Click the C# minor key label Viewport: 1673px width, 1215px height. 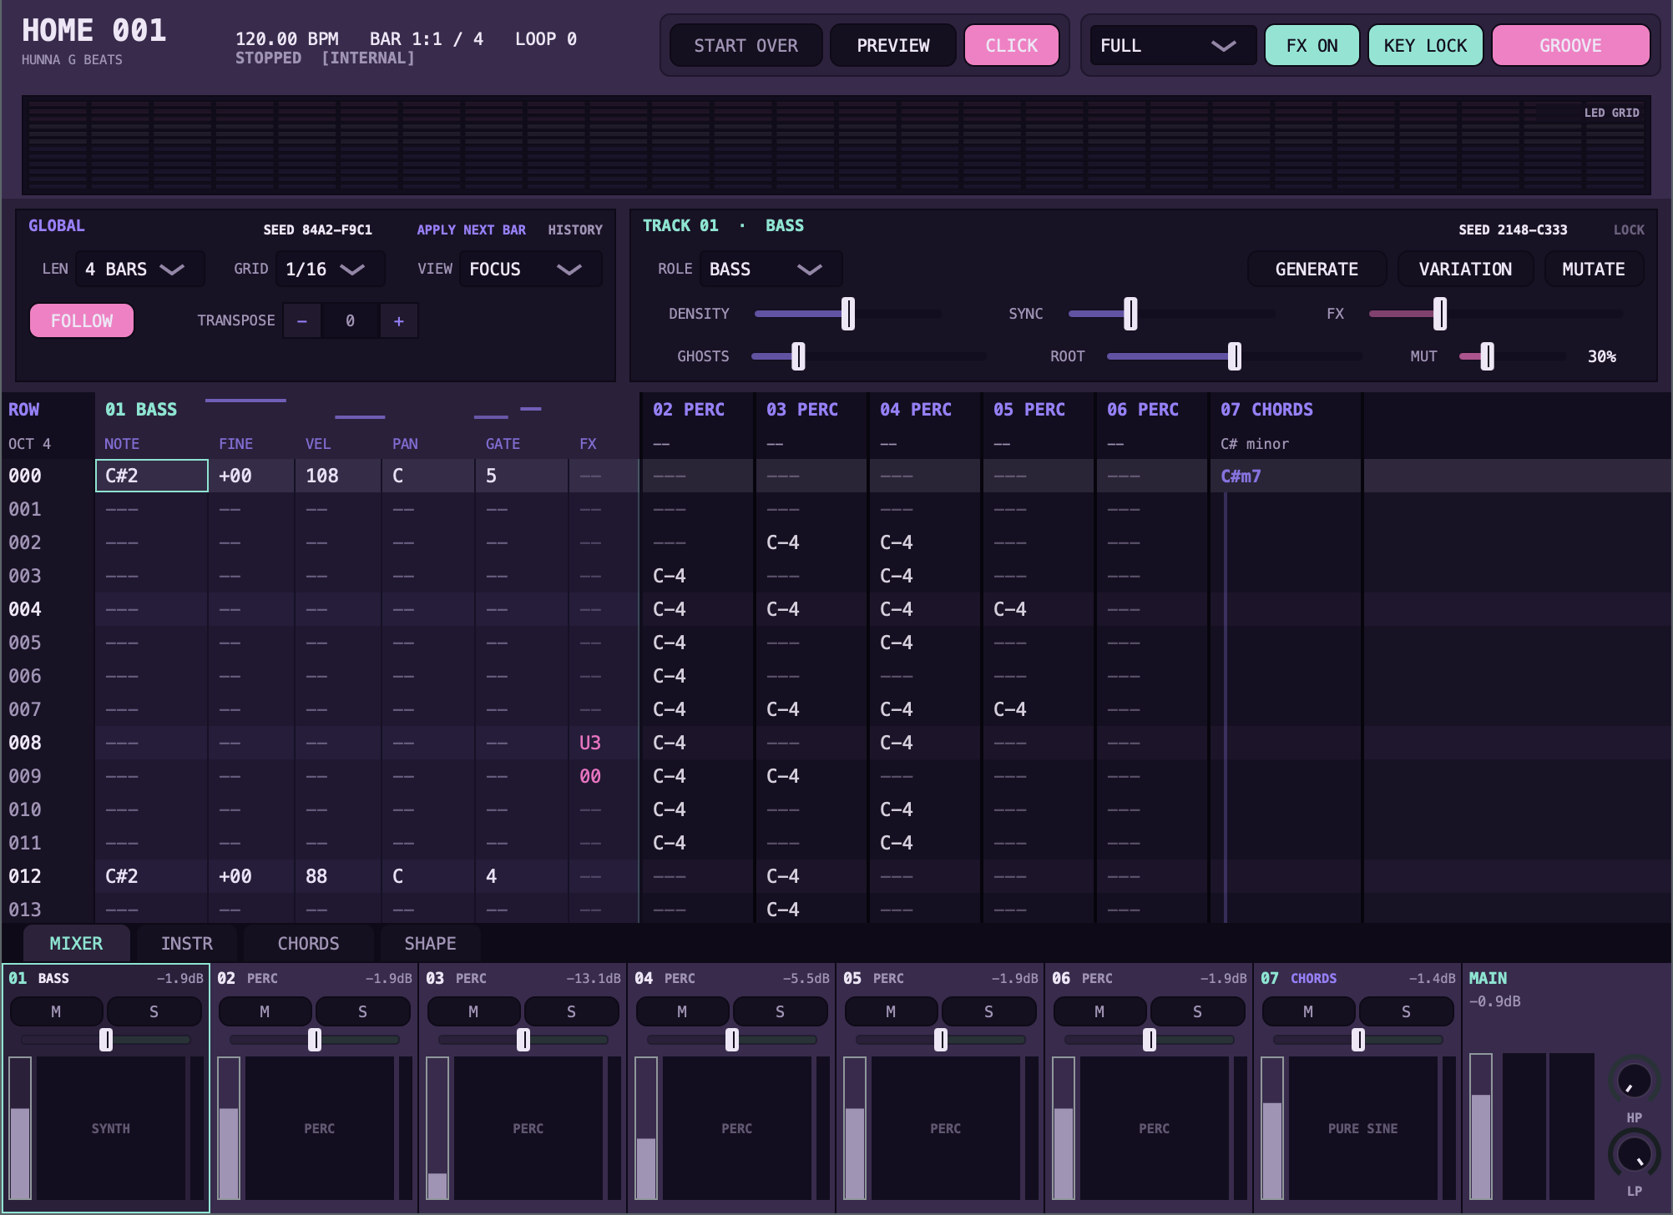pos(1255,444)
